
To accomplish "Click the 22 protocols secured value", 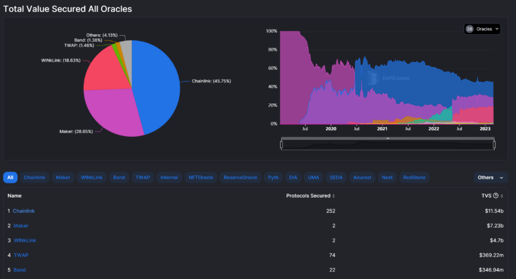I will click(x=333, y=270).
